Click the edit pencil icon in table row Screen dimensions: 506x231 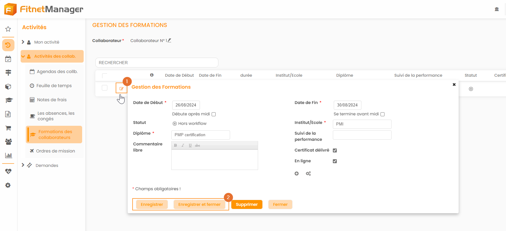pos(121,88)
